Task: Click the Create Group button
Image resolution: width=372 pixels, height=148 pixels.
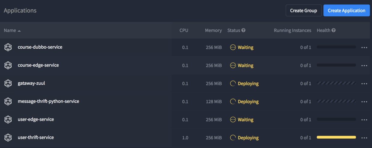Action: (x=303, y=10)
